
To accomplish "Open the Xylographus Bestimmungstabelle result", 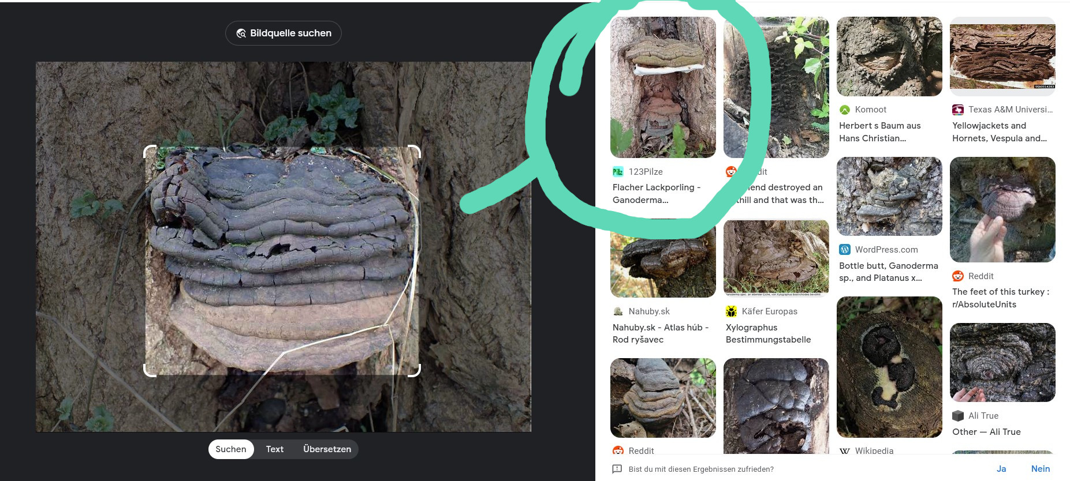I will point(768,333).
